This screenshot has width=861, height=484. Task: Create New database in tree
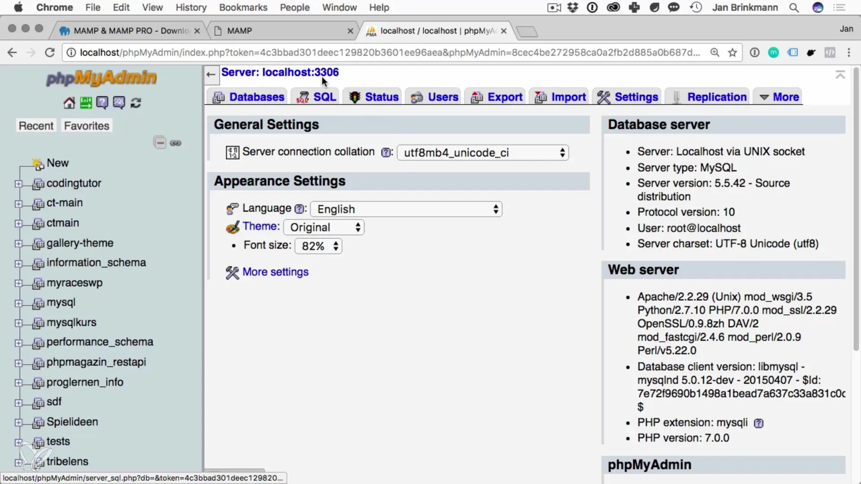click(57, 163)
